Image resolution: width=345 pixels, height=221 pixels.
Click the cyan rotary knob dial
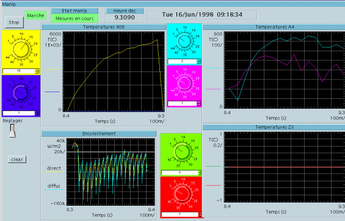pyautogui.click(x=184, y=41)
